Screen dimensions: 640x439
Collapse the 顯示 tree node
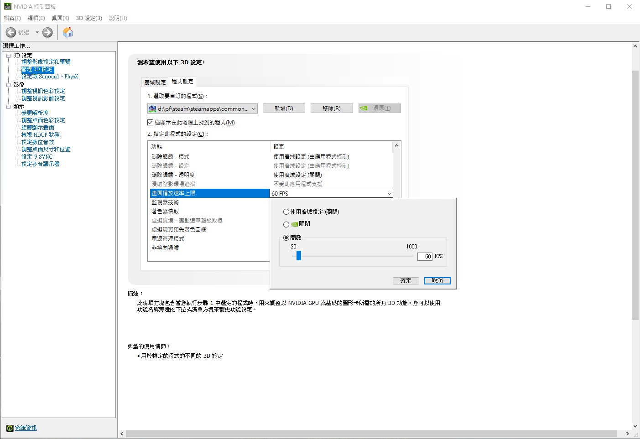tap(8, 107)
